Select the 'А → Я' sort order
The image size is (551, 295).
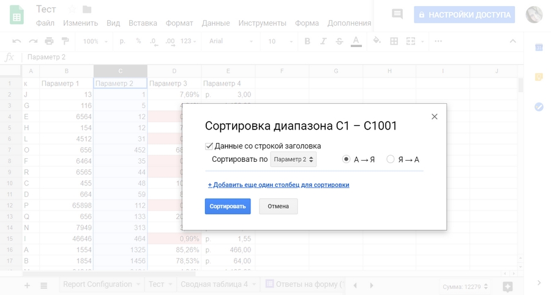[346, 159]
